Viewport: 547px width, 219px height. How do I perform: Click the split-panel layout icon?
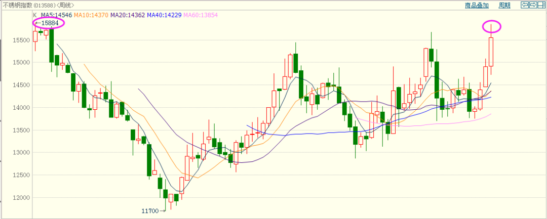click(541, 5)
